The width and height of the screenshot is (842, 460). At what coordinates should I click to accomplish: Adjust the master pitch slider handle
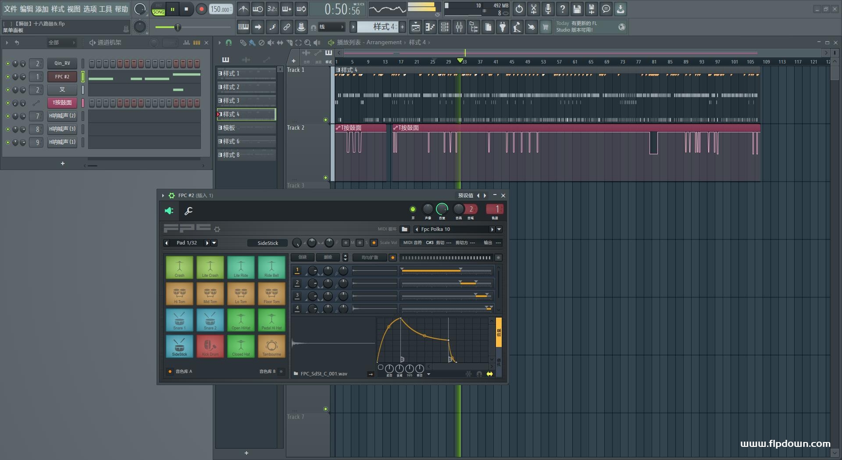coord(178,28)
